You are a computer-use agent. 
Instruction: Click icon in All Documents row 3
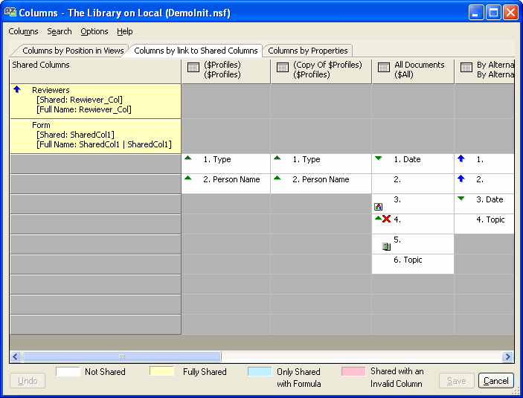[378, 206]
